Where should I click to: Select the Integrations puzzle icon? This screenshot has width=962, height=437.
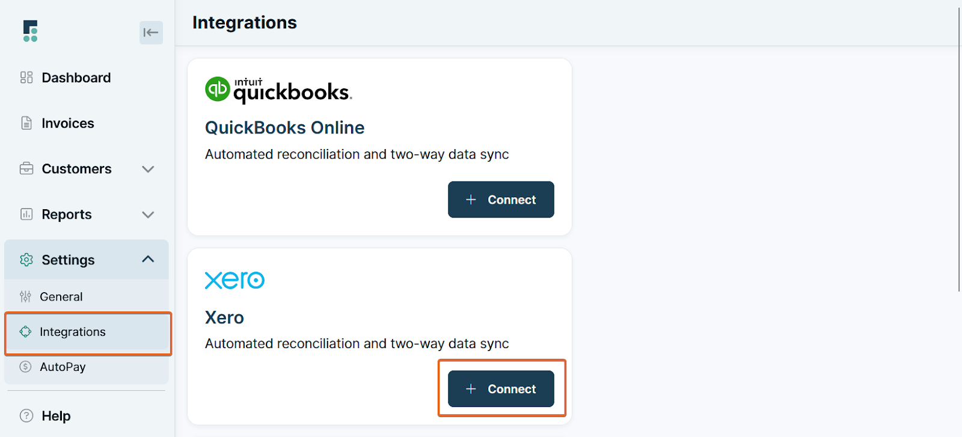[x=25, y=331]
